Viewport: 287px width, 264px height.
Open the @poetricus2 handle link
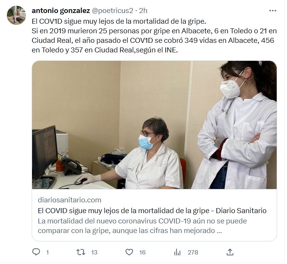coord(112,11)
